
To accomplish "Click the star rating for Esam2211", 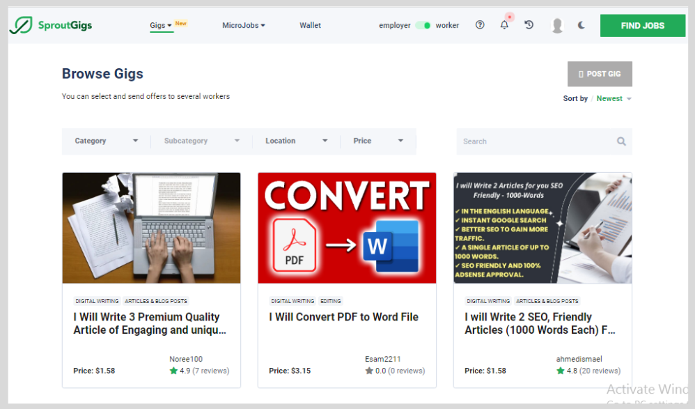I will coord(369,371).
